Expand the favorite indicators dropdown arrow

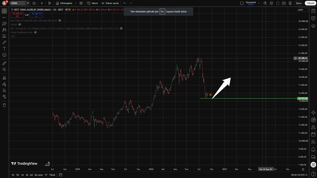[76, 3]
